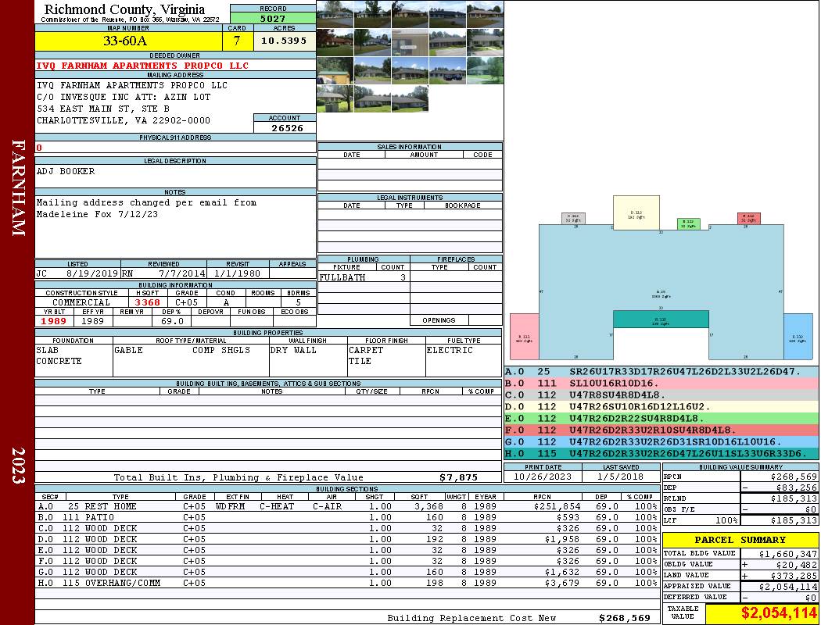Click the pink B.111 patio in the sketch
Image resolution: width=821 pixels, height=625 pixels.
[524, 337]
